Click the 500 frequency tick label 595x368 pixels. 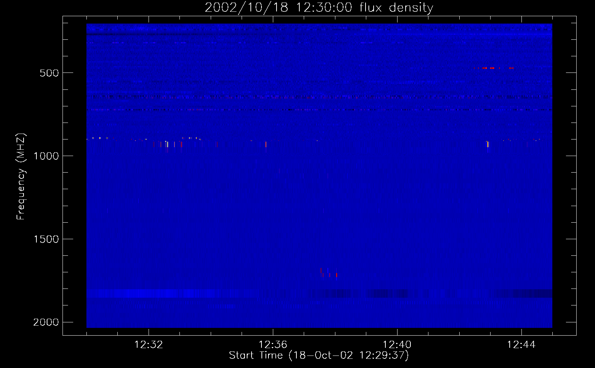click(x=49, y=73)
